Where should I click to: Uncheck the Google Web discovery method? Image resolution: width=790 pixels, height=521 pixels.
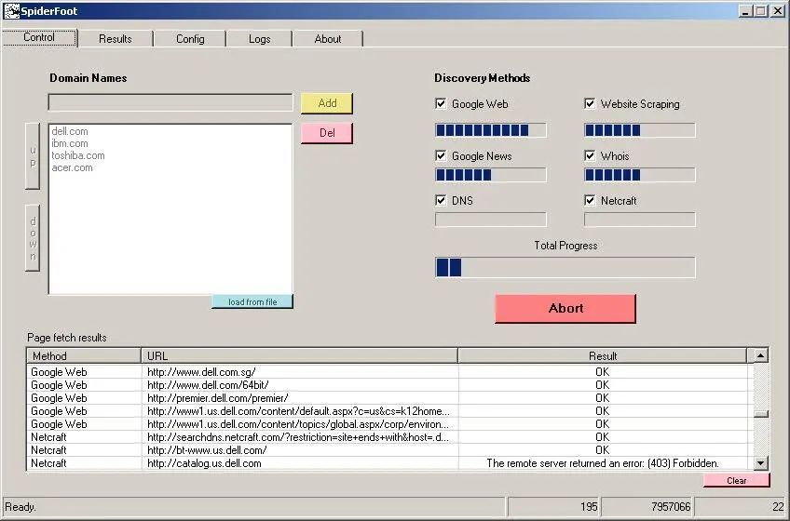click(442, 104)
